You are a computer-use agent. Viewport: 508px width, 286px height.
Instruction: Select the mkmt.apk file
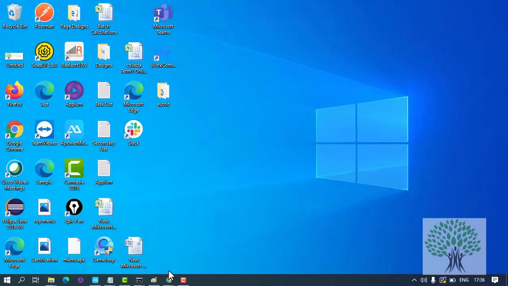74,250
